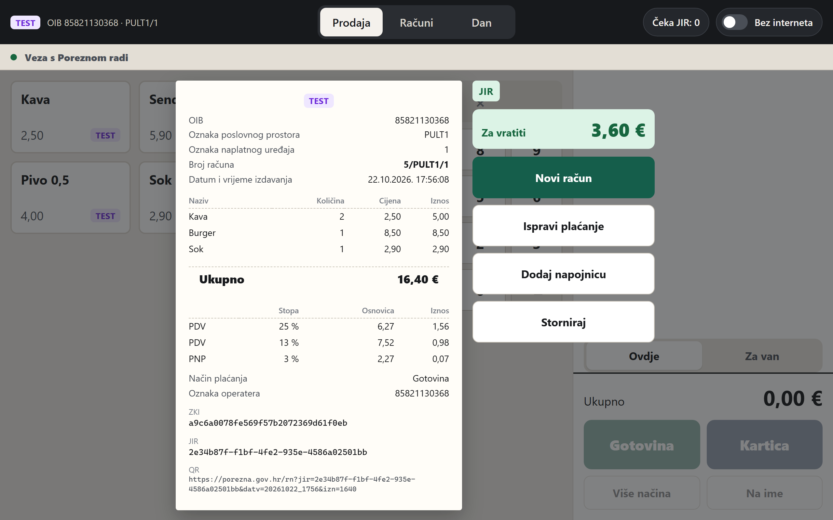Open the Računi tab
The width and height of the screenshot is (833, 520).
click(416, 22)
